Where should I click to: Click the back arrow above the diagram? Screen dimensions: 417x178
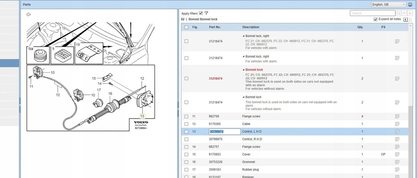pyautogui.click(x=28, y=15)
